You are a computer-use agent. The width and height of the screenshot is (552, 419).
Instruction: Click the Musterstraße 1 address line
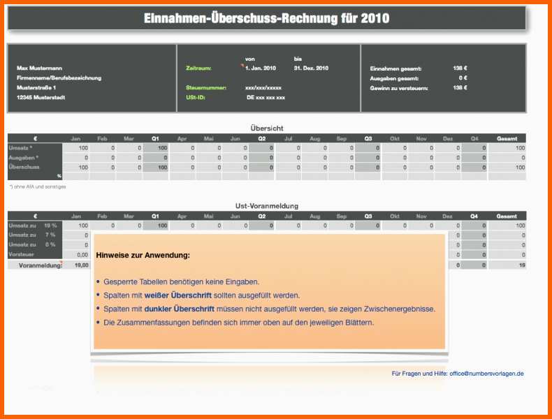pyautogui.click(x=36, y=87)
